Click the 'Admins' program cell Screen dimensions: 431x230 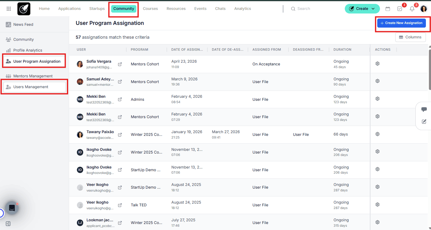pyautogui.click(x=138, y=100)
